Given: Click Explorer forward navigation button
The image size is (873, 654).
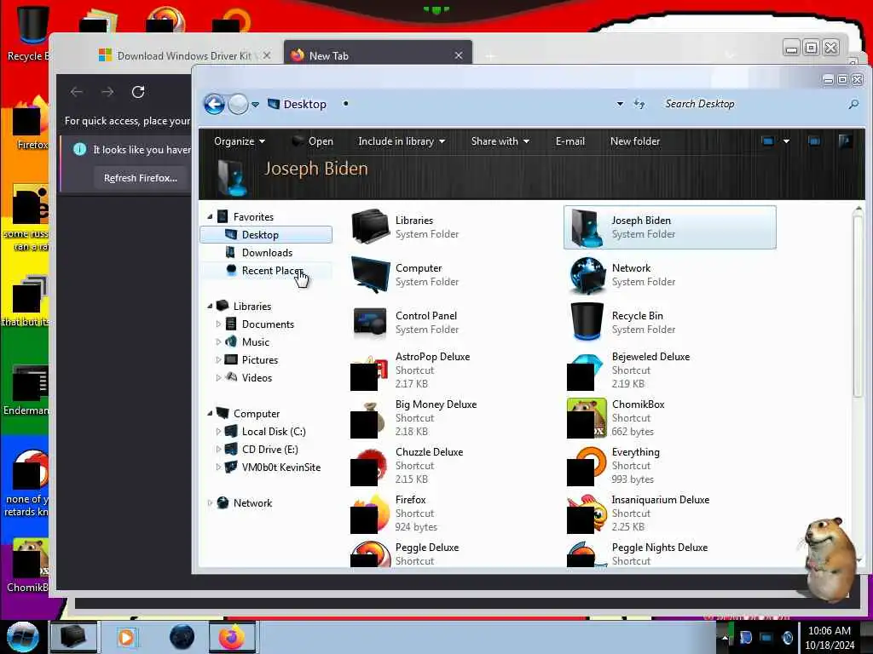Looking at the screenshot, I should pos(239,104).
